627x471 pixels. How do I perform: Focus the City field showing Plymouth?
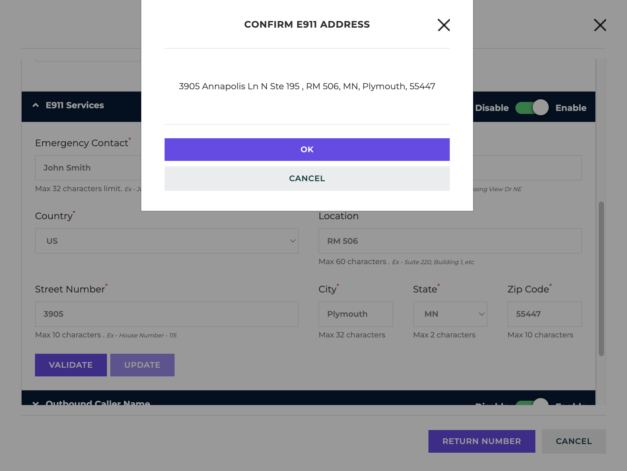pos(355,314)
